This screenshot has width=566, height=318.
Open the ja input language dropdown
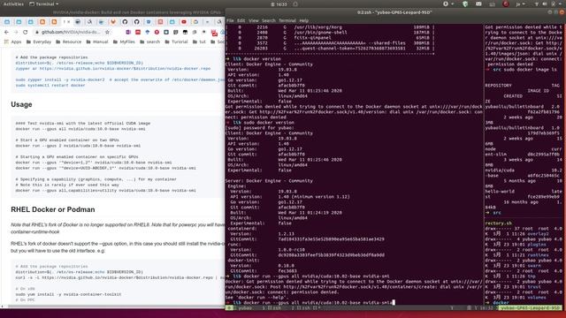tap(521, 4)
